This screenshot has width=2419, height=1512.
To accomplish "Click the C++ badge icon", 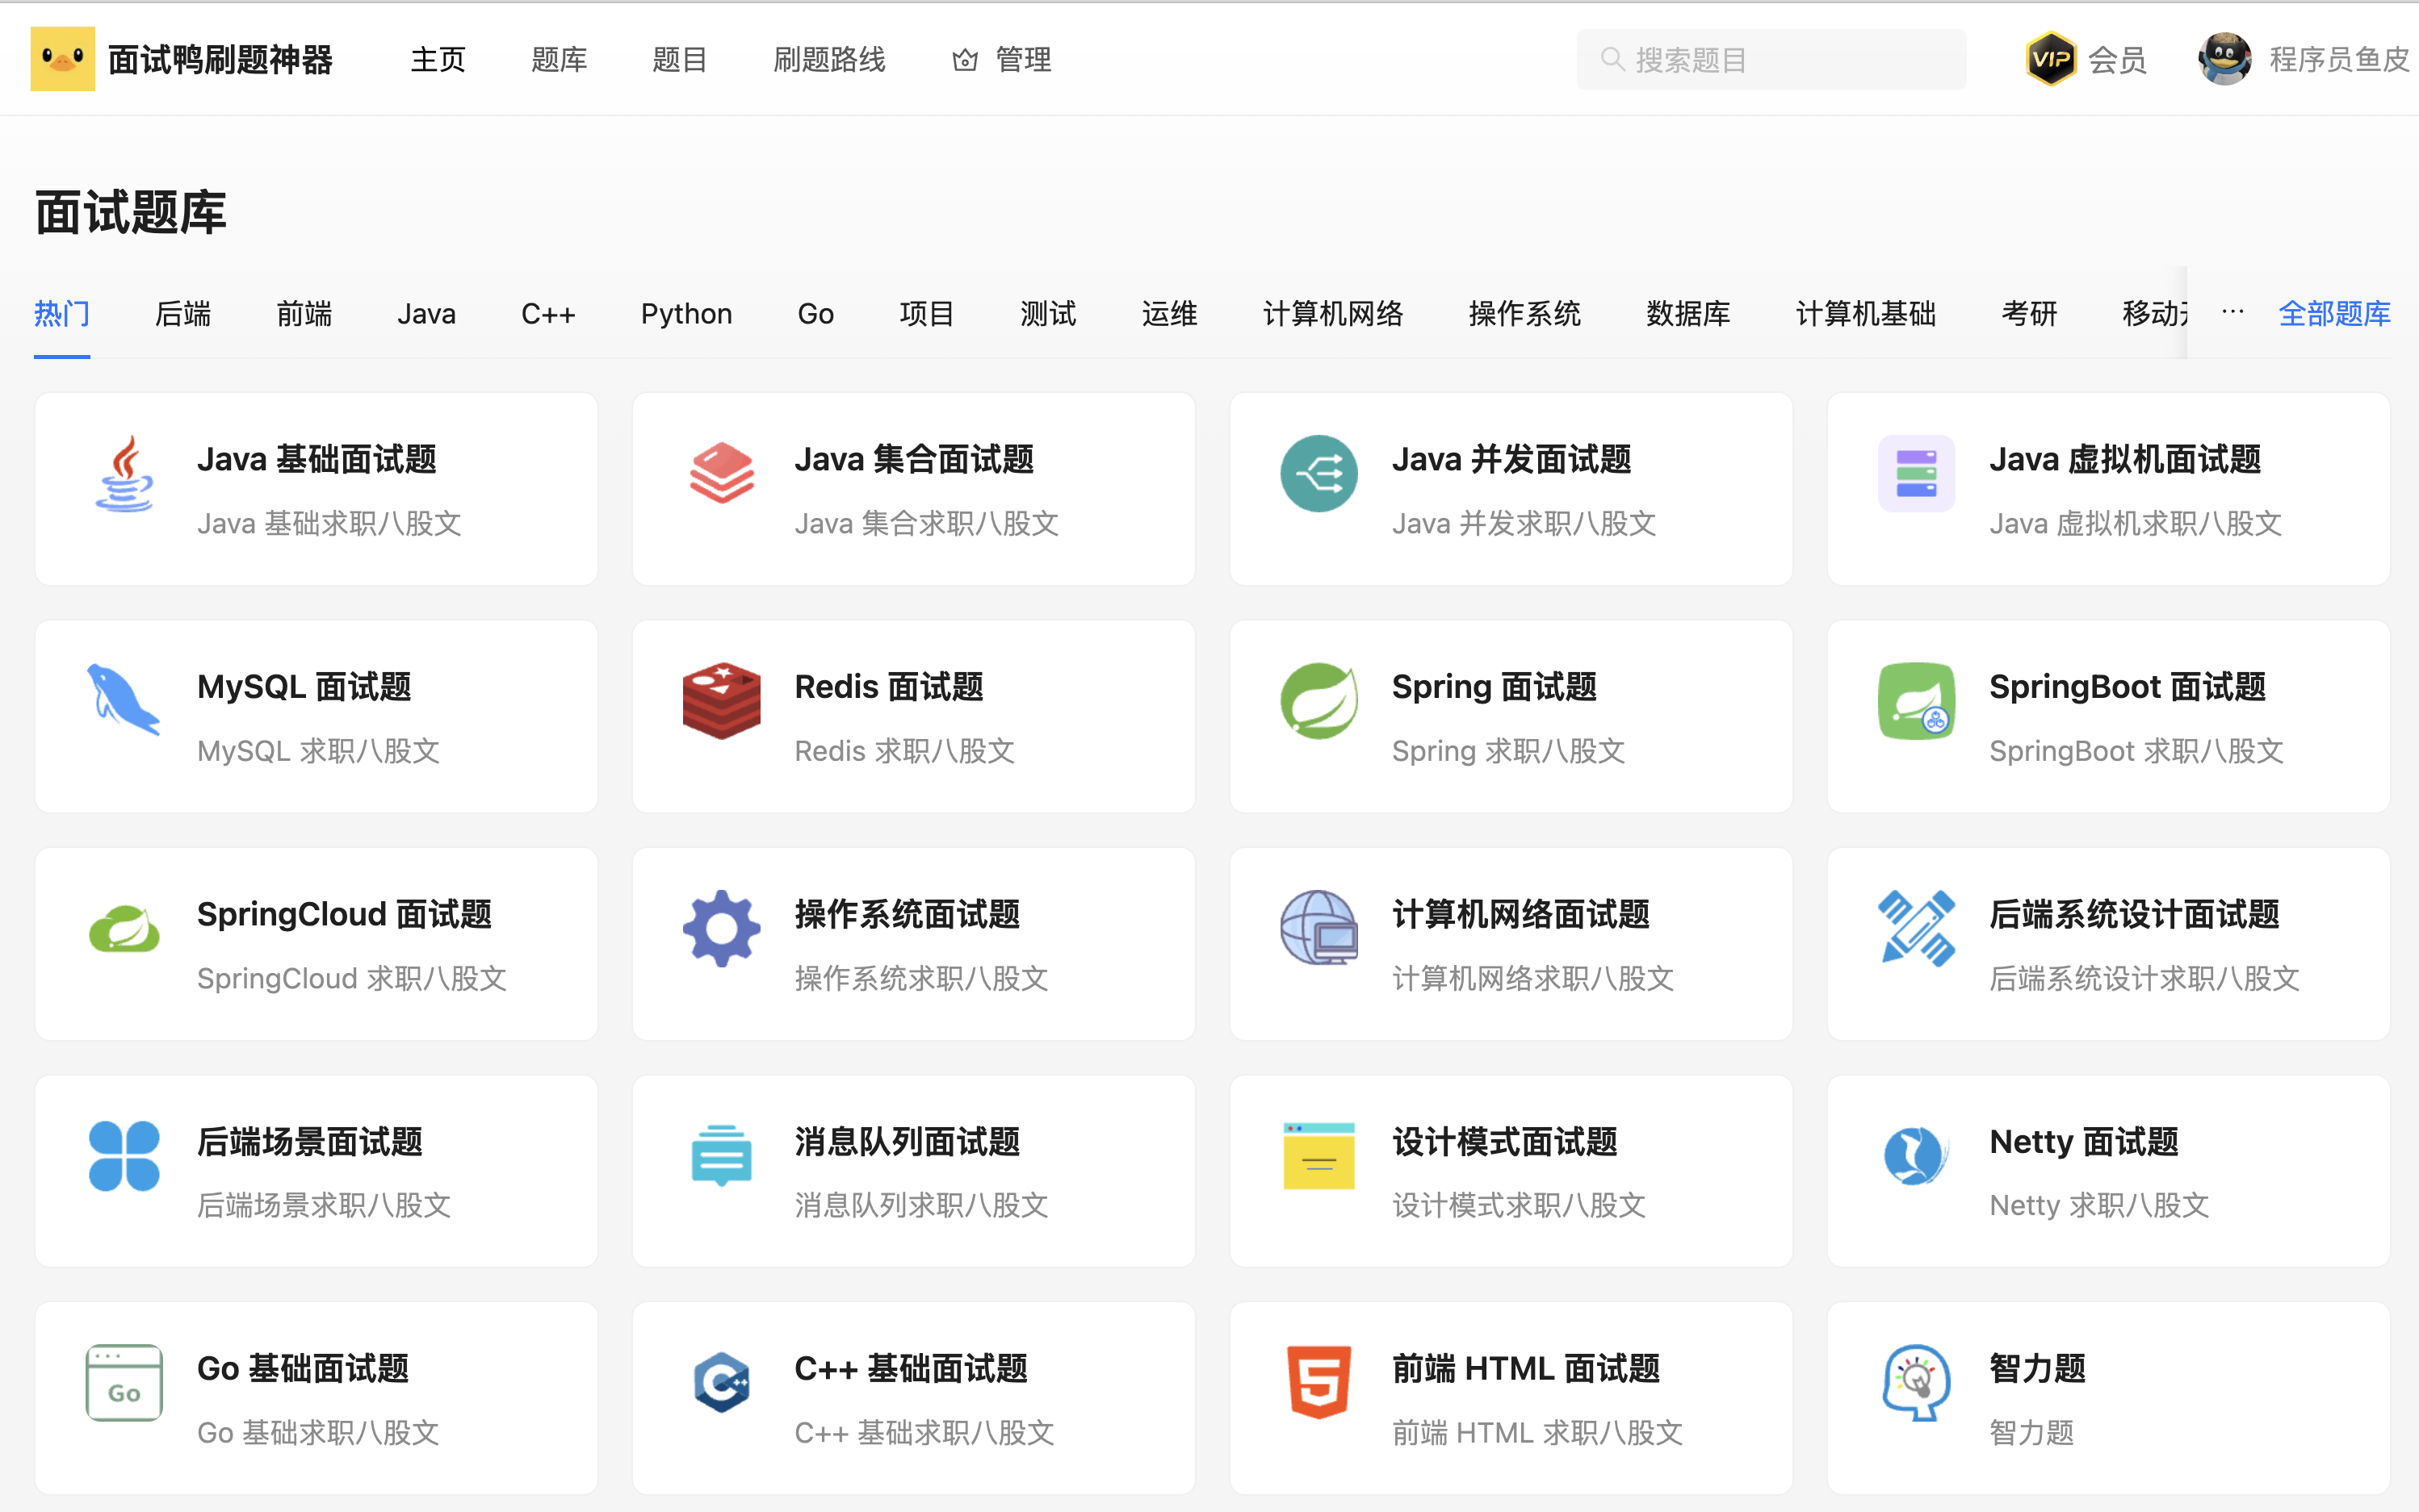I will coord(721,1384).
